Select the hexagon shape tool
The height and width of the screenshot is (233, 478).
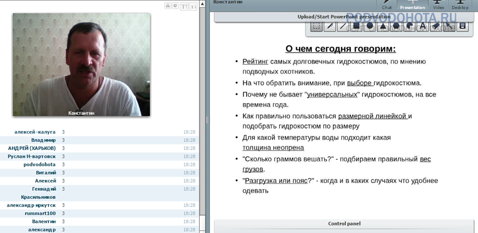pyautogui.click(x=396, y=26)
